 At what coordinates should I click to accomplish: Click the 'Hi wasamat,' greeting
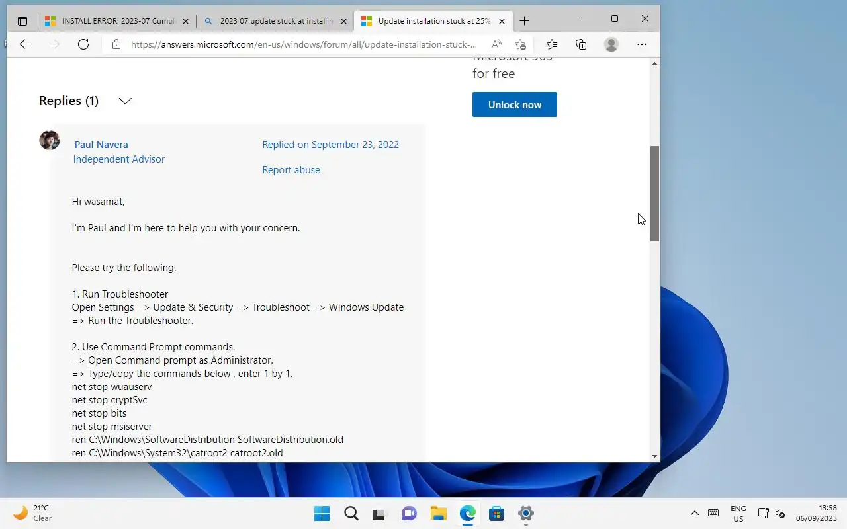point(98,202)
